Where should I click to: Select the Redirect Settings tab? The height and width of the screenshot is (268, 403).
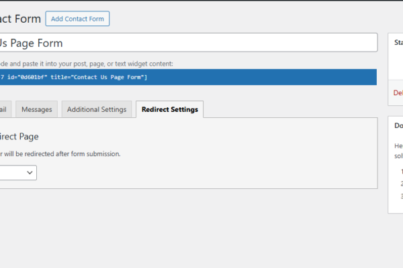point(169,109)
